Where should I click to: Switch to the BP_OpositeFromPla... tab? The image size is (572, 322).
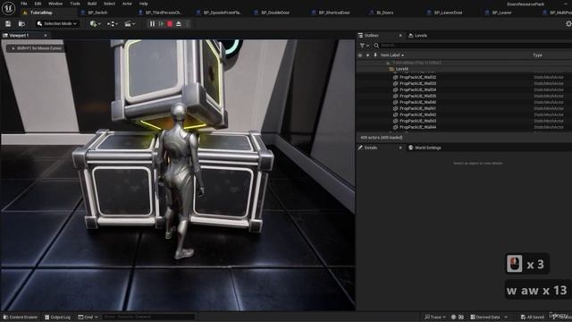(223, 13)
